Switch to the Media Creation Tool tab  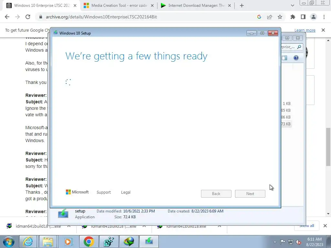tap(119, 6)
